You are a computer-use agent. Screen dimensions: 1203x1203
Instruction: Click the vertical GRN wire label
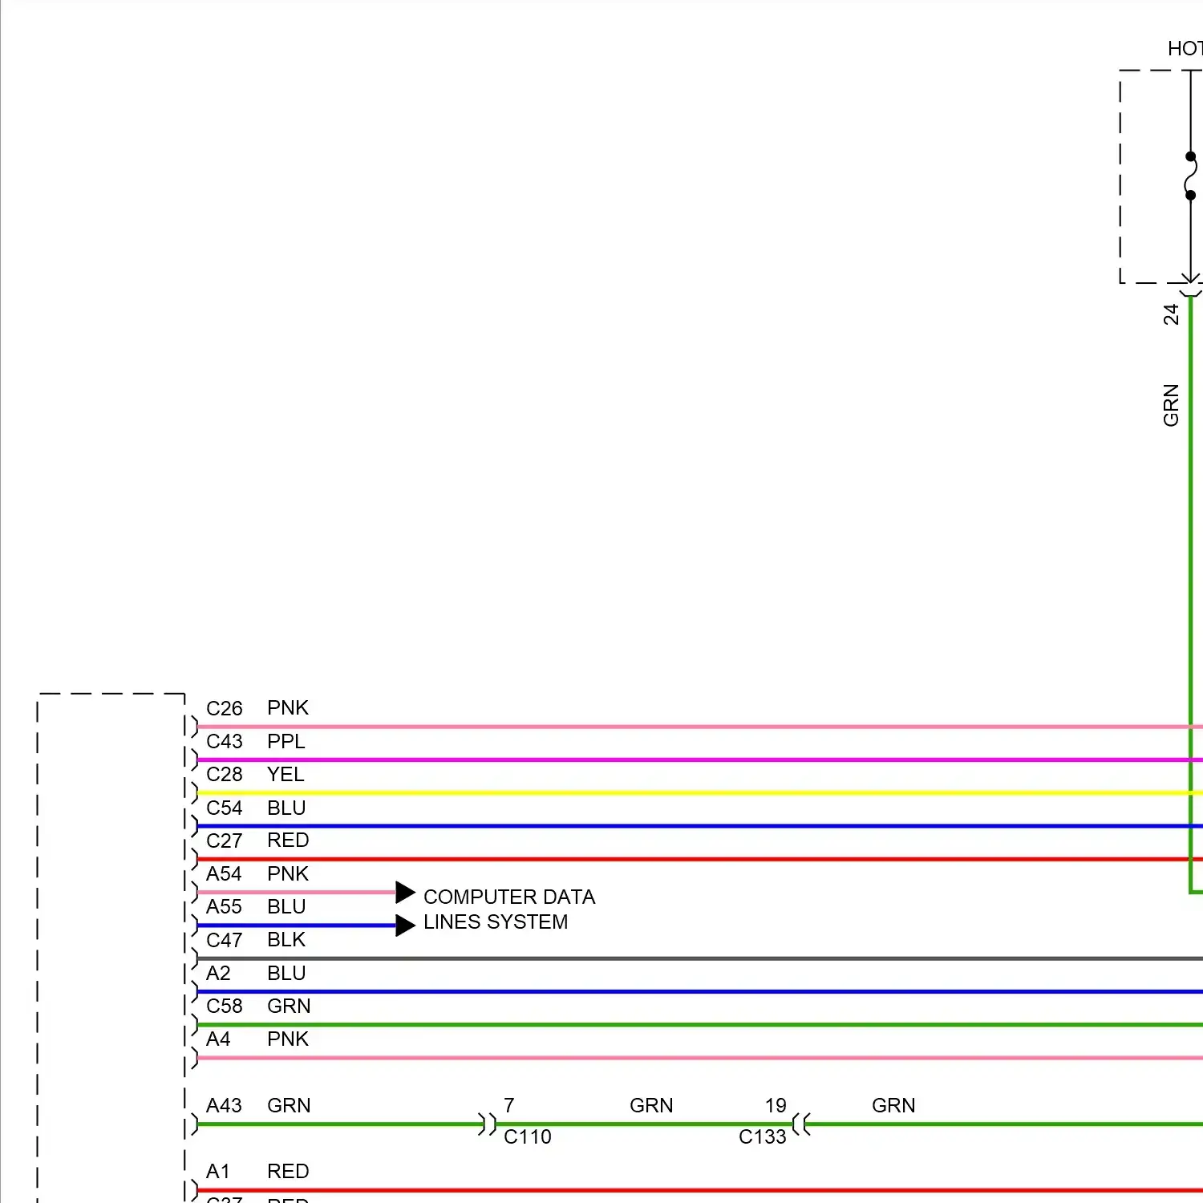(x=1171, y=405)
